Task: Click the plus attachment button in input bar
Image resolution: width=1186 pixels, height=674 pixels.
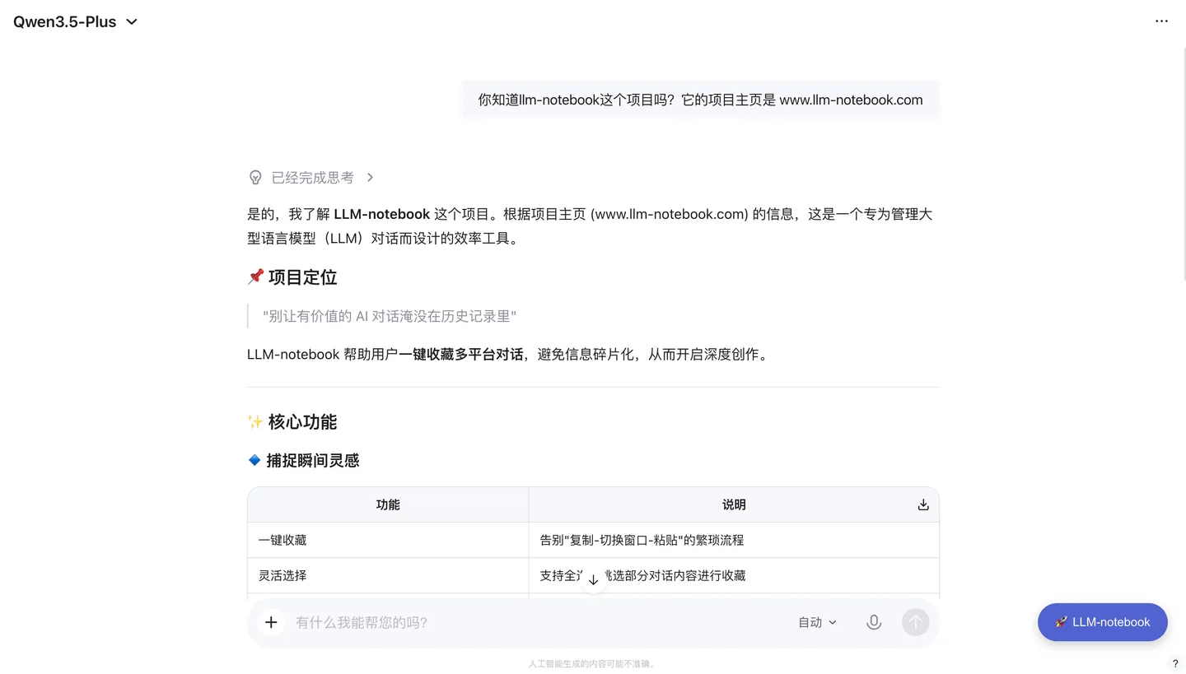Action: coord(271,622)
